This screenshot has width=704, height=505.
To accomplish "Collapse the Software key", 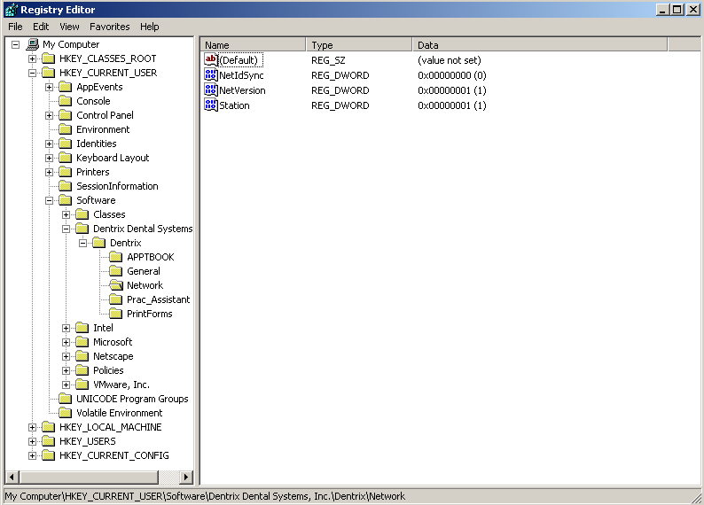I will pyautogui.click(x=50, y=200).
